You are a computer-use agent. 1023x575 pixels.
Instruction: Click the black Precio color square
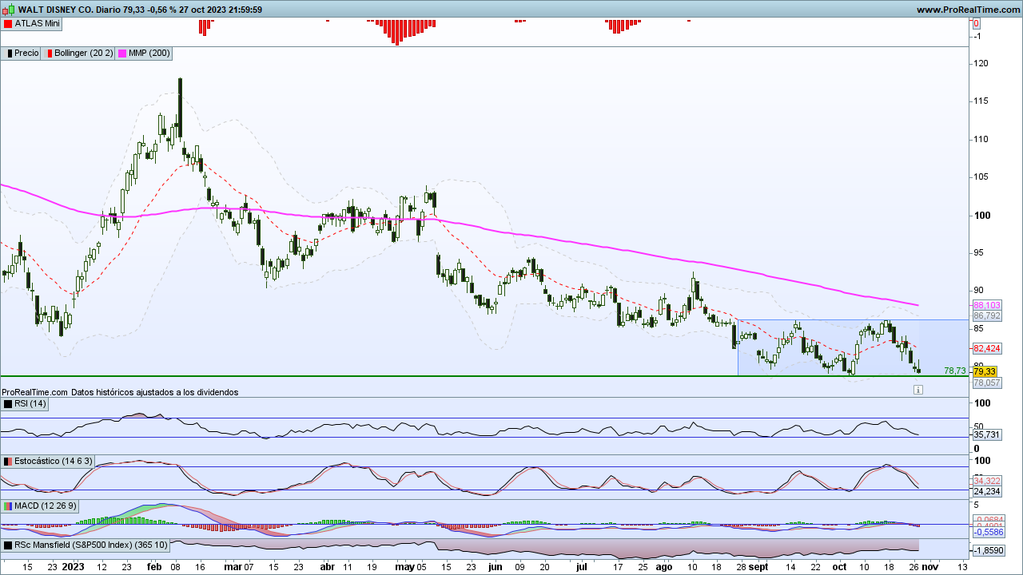8,54
